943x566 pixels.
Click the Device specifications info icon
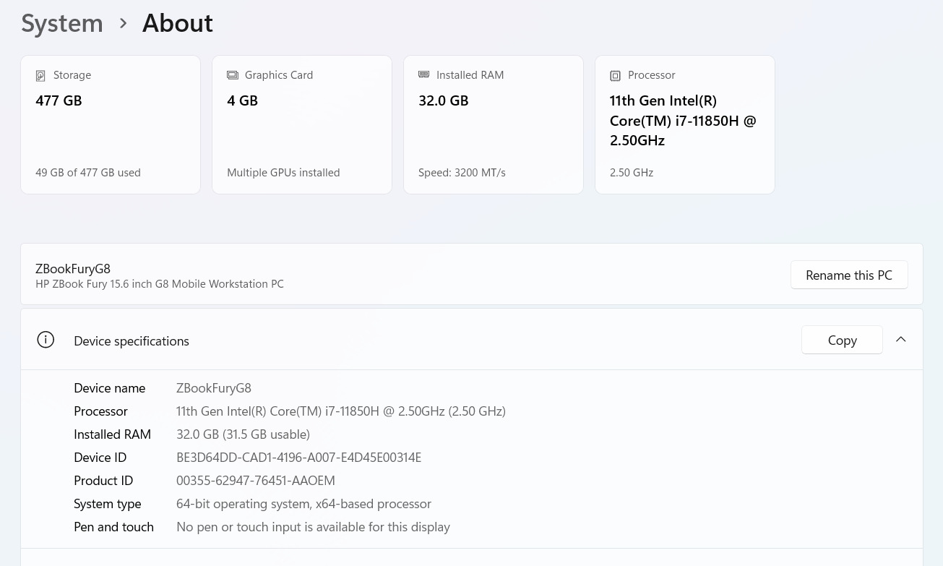(x=46, y=340)
